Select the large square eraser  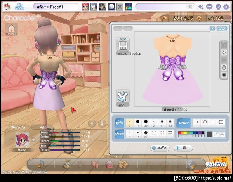click(221, 122)
